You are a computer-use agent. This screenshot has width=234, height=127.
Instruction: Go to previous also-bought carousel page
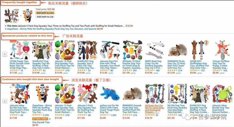(5, 101)
